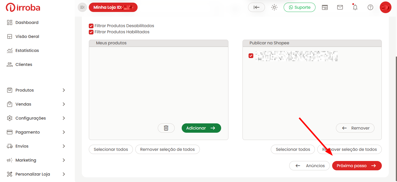Open the mail envelope icon

point(340,7)
